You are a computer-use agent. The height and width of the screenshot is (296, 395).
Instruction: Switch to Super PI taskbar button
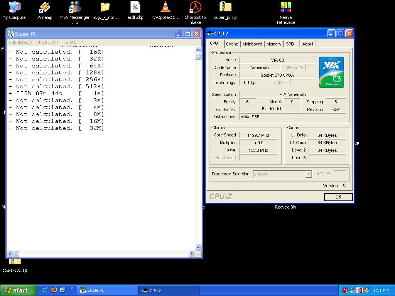(108, 290)
